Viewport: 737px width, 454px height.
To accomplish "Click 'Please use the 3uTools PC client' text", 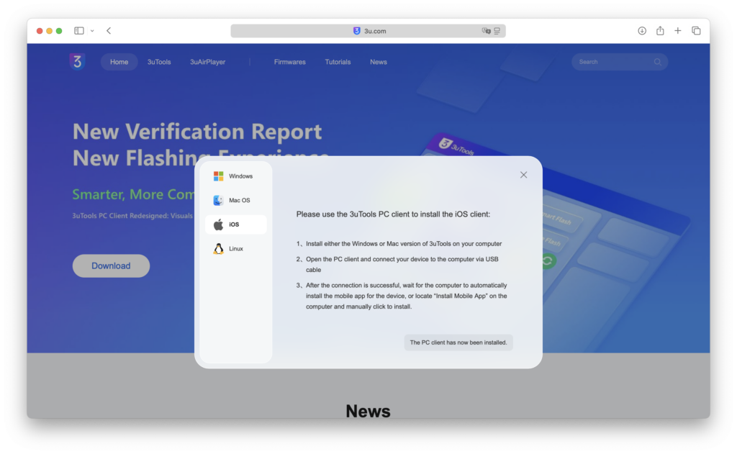I will pos(393,214).
